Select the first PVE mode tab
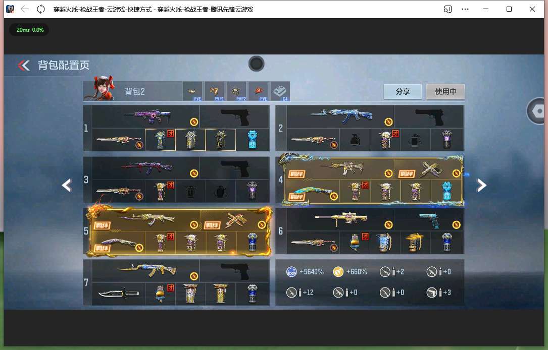 click(x=192, y=91)
